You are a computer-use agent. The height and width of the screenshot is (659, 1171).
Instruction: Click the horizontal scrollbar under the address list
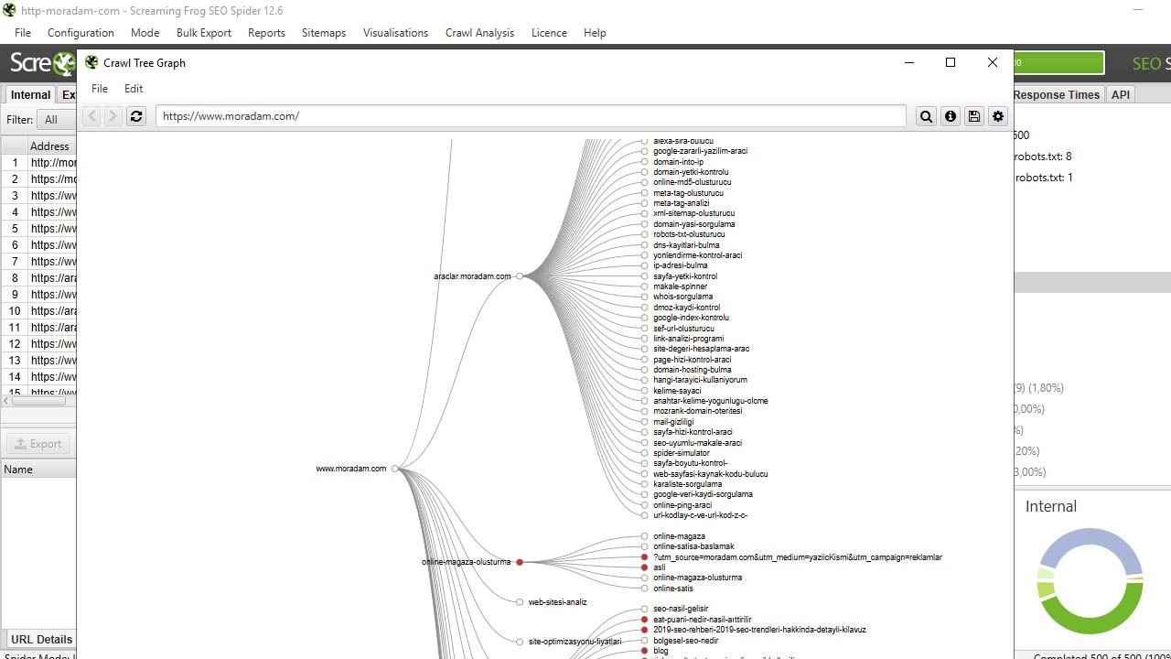click(x=37, y=400)
